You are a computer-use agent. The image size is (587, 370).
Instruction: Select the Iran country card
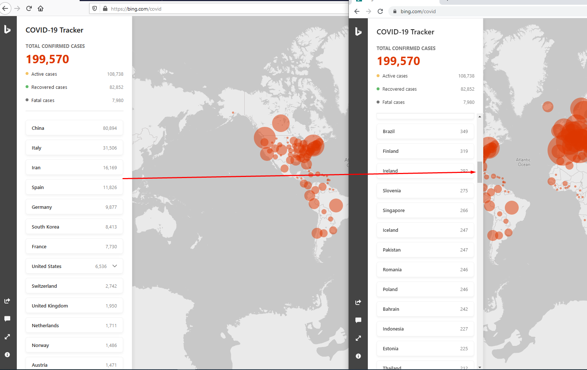click(x=74, y=167)
